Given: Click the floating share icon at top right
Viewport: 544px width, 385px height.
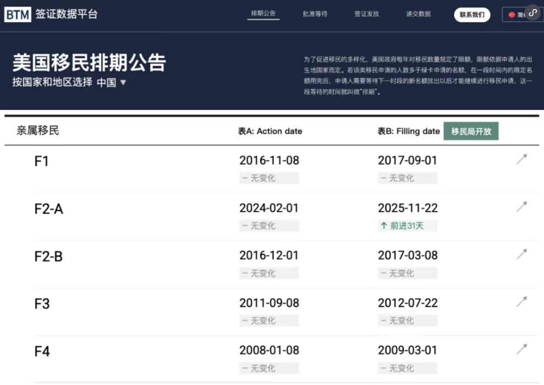Looking at the screenshot, I should [532, 13].
